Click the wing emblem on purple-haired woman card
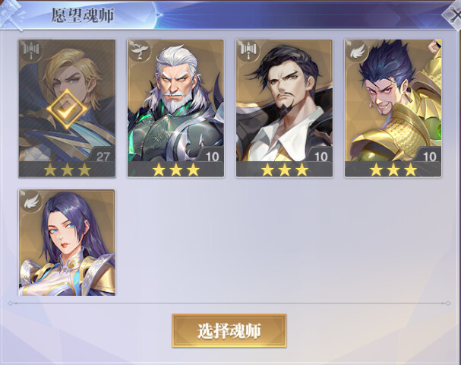 pos(31,201)
